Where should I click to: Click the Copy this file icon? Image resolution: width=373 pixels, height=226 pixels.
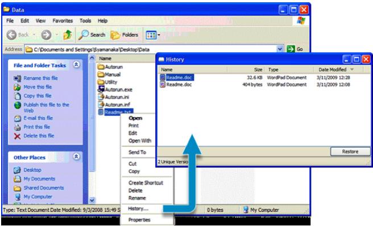pyautogui.click(x=18, y=96)
